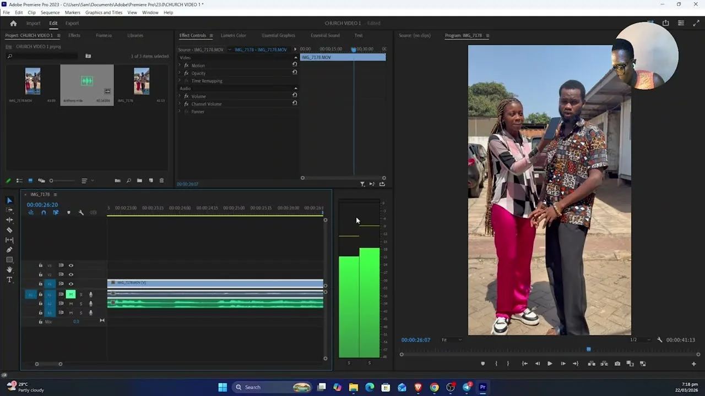Select the Track Select Forward tool

click(9, 210)
